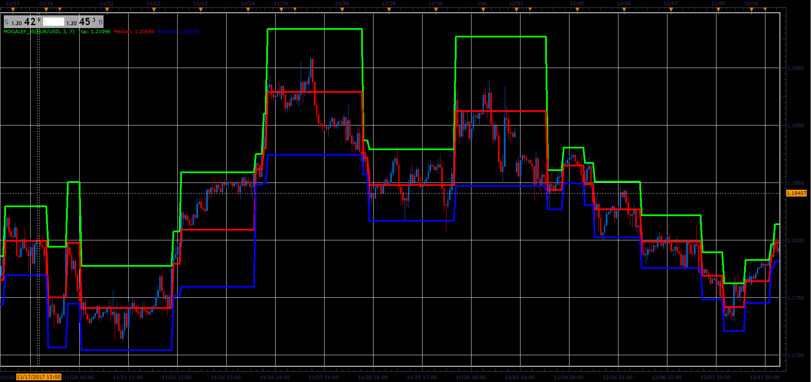Image resolution: width=811 pixels, height=382 pixels.
Task: Click the orange day marker under 11/24
Action: point(248,9)
